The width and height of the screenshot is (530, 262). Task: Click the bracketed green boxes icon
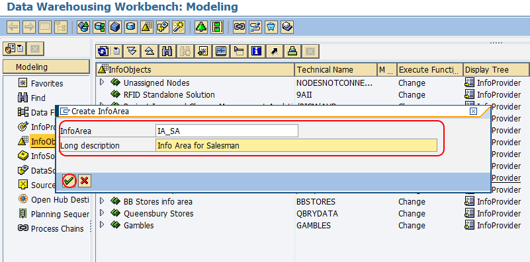coord(217,26)
